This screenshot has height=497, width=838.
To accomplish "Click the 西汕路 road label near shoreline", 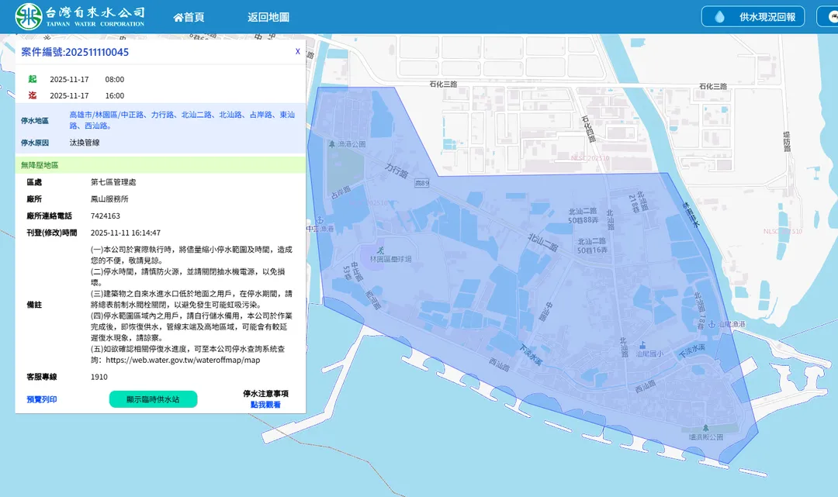I will (499, 364).
